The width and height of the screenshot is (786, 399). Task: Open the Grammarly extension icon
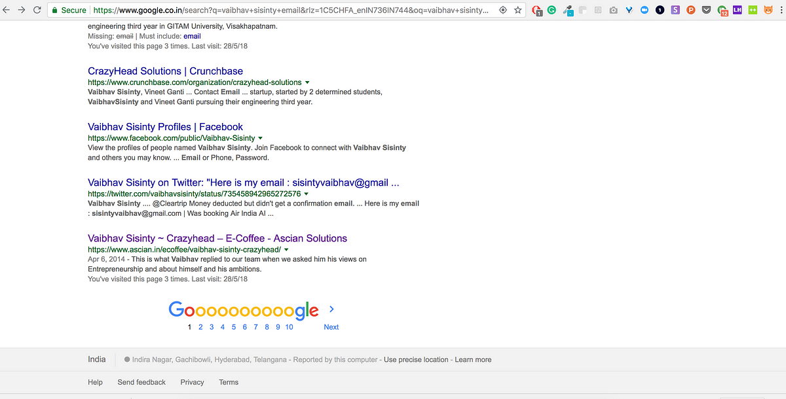pyautogui.click(x=552, y=10)
